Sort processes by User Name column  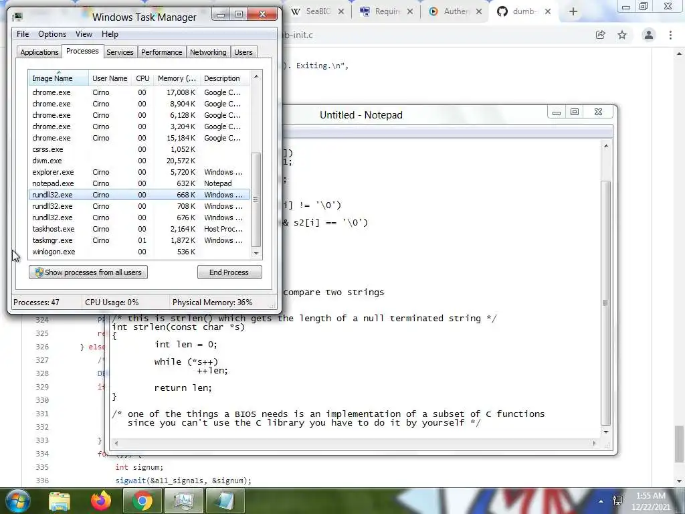(x=110, y=78)
